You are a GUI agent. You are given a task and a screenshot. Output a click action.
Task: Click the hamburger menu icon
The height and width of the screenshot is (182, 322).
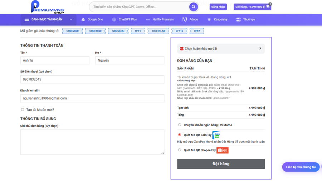tap(27, 19)
